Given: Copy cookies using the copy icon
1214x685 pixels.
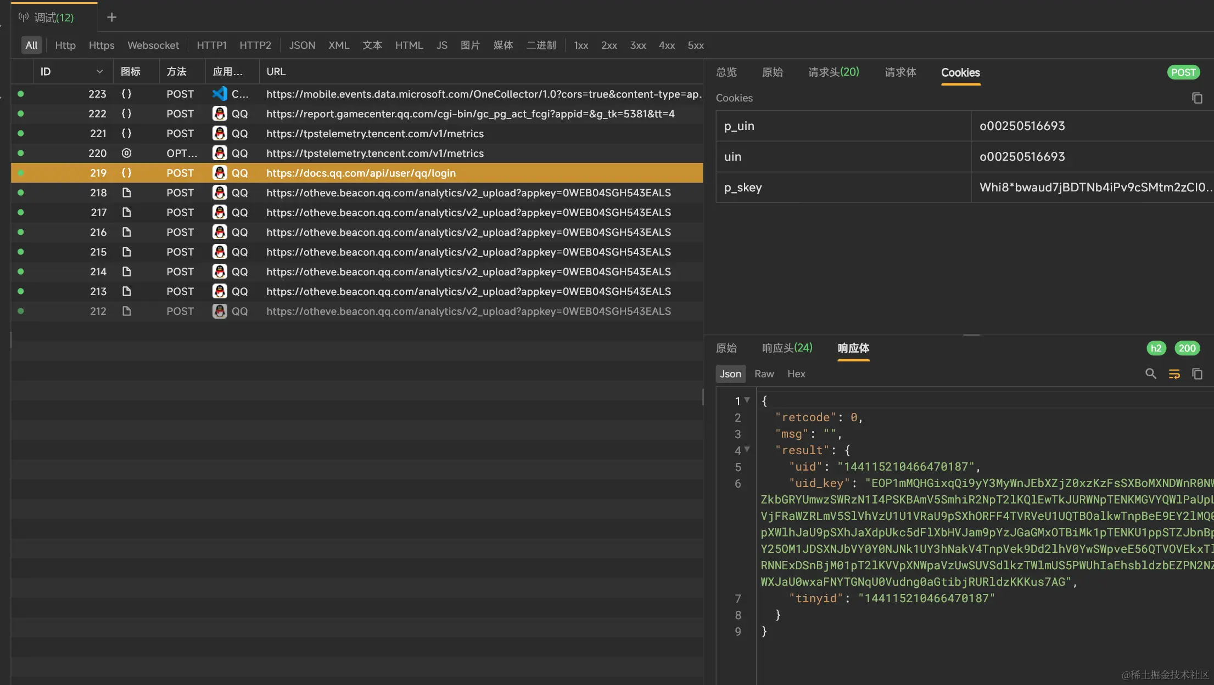Looking at the screenshot, I should coord(1197,98).
